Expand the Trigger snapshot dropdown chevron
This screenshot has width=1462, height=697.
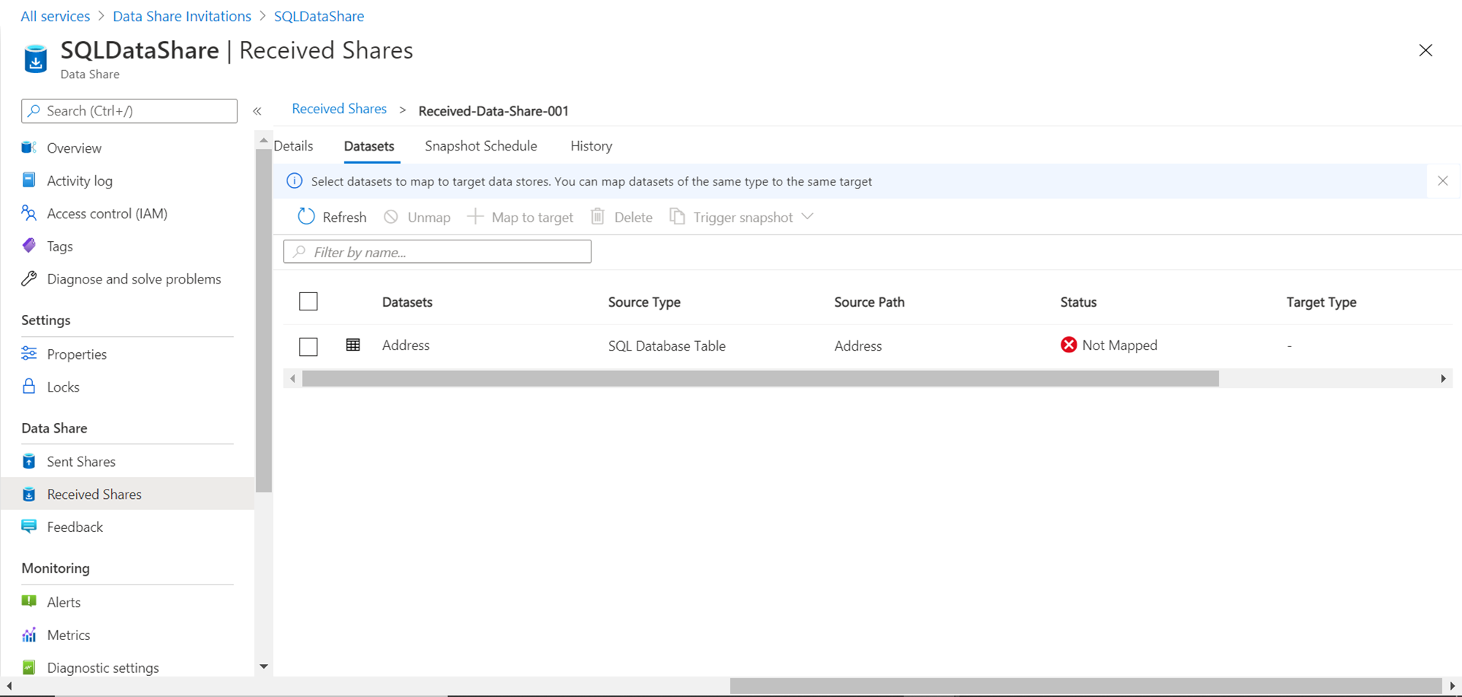point(808,217)
